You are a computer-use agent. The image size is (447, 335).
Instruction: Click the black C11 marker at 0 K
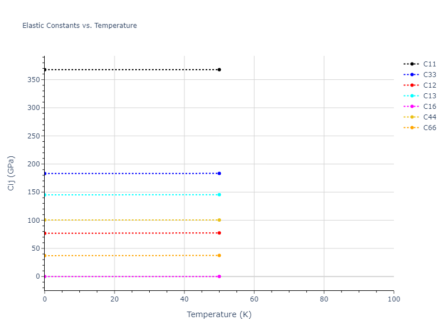point(45,70)
